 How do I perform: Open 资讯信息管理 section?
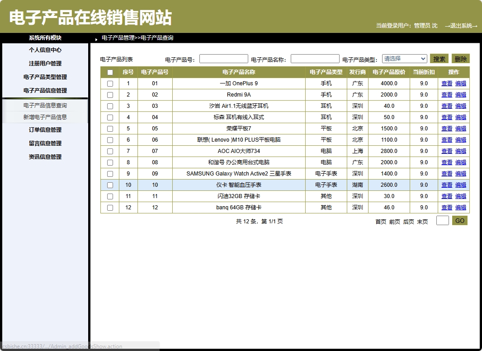(x=45, y=157)
